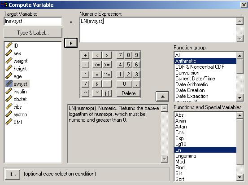Click Function group scroll up arrow
The image size is (248, 185).
tap(239, 55)
